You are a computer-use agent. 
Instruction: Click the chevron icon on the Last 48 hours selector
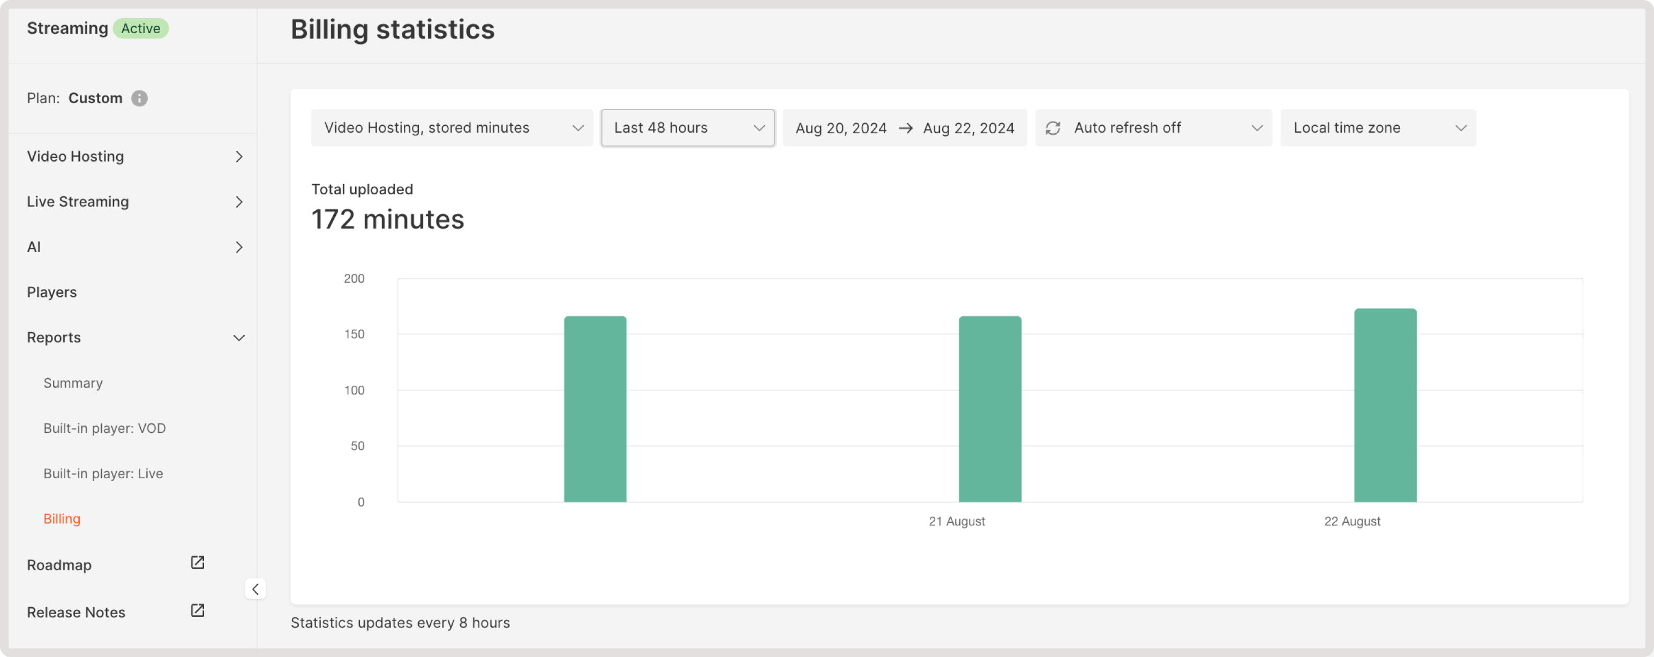pyautogui.click(x=760, y=128)
